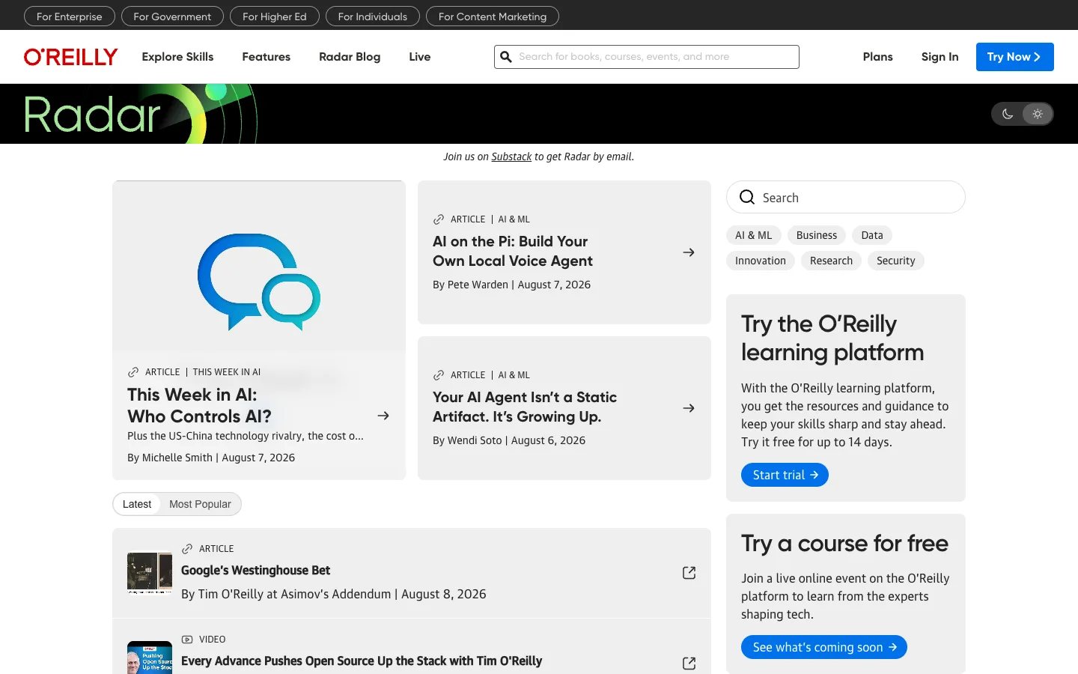This screenshot has width=1078, height=674.
Task: Click link icon on AI on the Pi card
Action: [439, 219]
